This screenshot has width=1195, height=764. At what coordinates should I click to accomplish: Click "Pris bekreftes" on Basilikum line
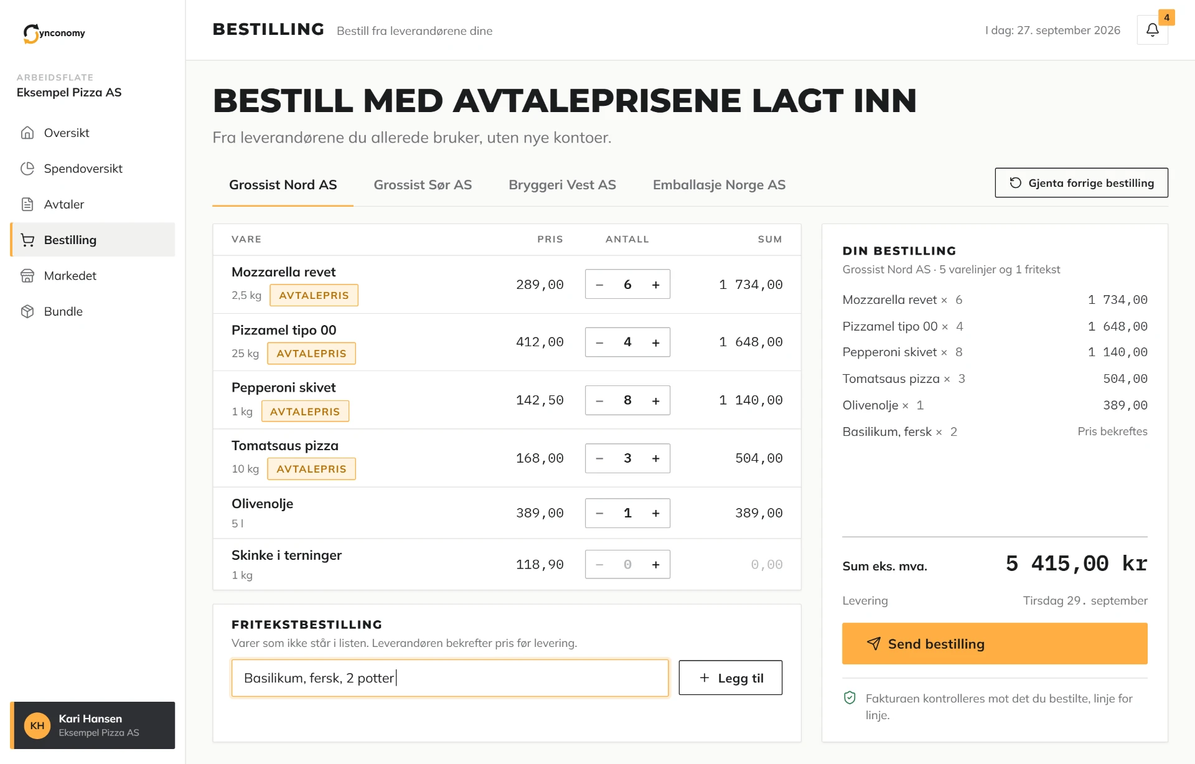[1112, 431]
